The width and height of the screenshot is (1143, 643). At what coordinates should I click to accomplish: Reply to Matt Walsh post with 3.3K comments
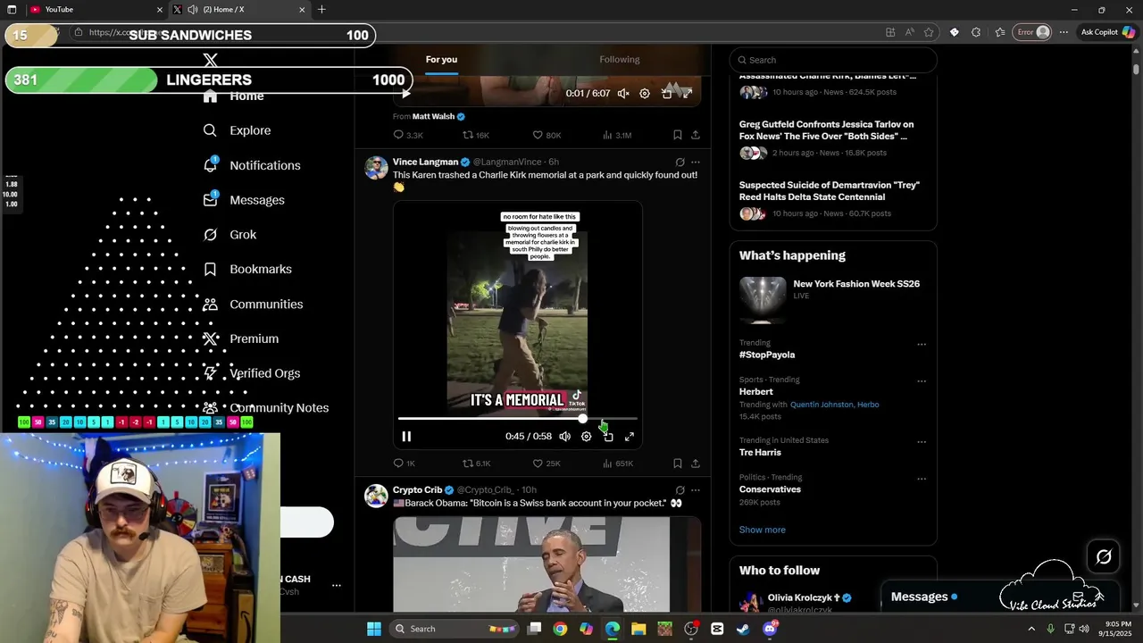click(408, 135)
